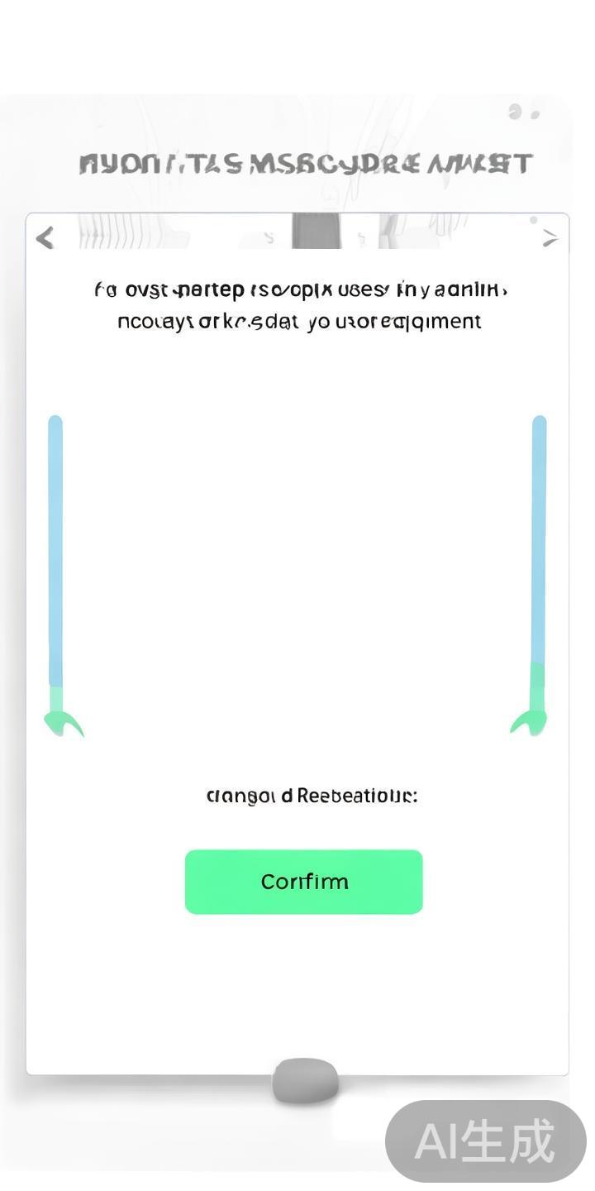Tap the small dot above the forward arrow
Image resolution: width=595 pixels, height=1191 pixels.
pyautogui.click(x=534, y=220)
